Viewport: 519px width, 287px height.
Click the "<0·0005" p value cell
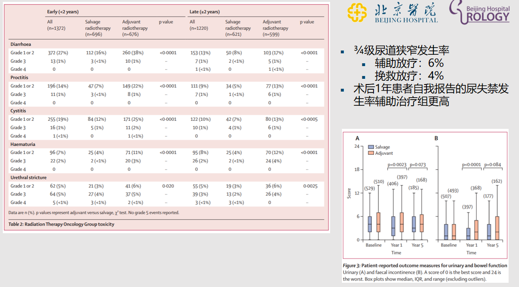click(309, 119)
